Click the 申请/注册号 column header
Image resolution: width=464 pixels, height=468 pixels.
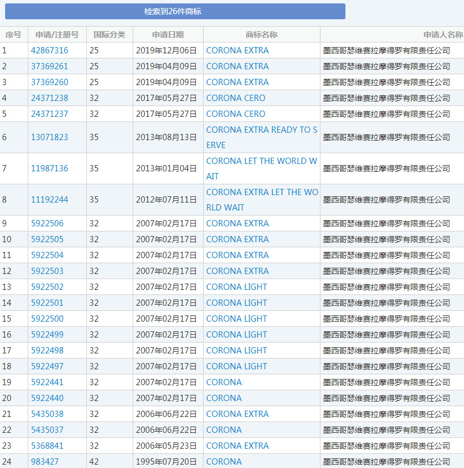point(57,35)
